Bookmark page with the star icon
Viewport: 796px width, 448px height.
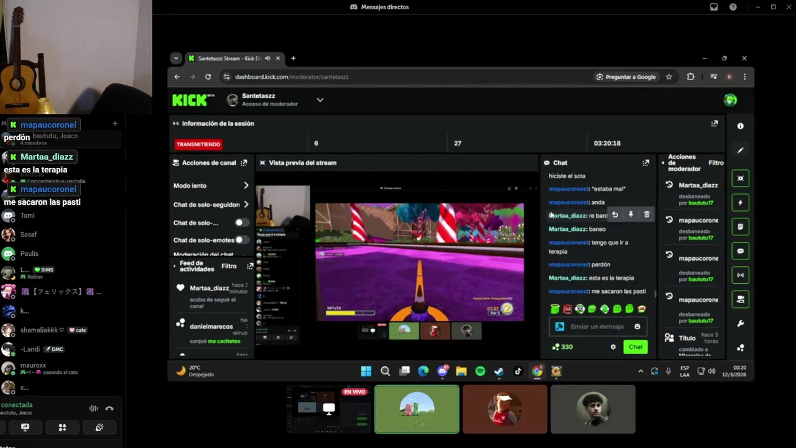point(669,77)
